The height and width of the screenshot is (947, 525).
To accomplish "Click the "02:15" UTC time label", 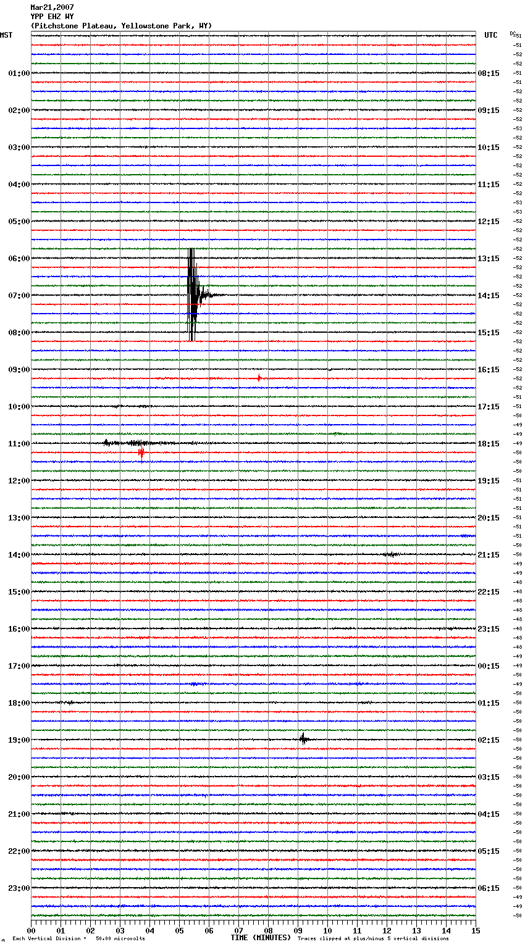I will [489, 740].
